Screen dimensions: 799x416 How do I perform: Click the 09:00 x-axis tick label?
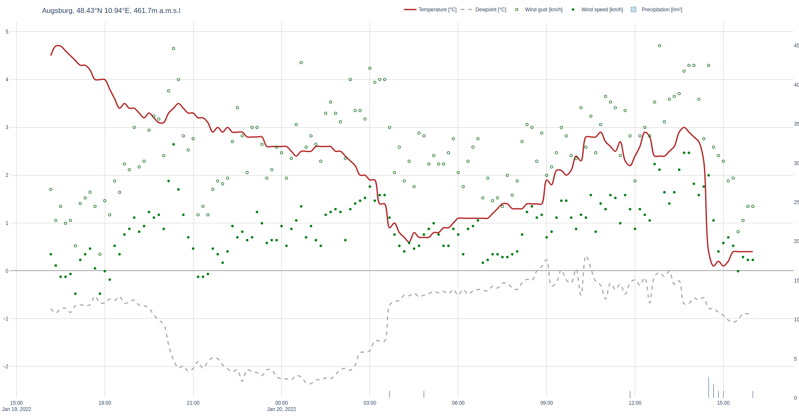[546, 403]
